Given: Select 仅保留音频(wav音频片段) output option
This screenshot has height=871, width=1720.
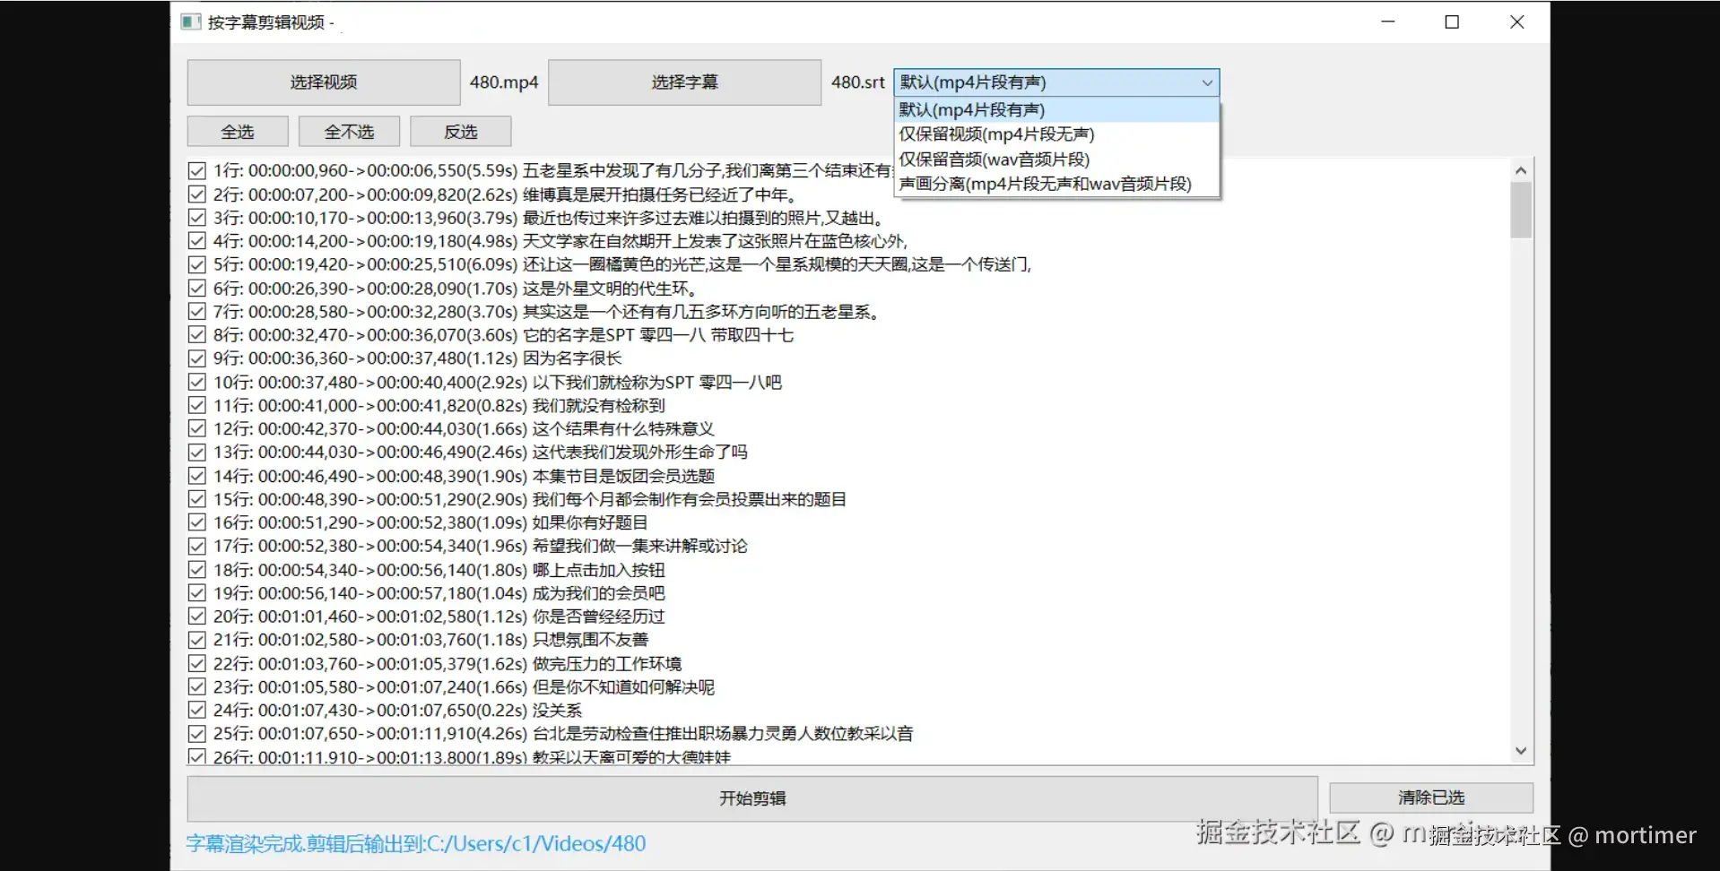Looking at the screenshot, I should (993, 159).
